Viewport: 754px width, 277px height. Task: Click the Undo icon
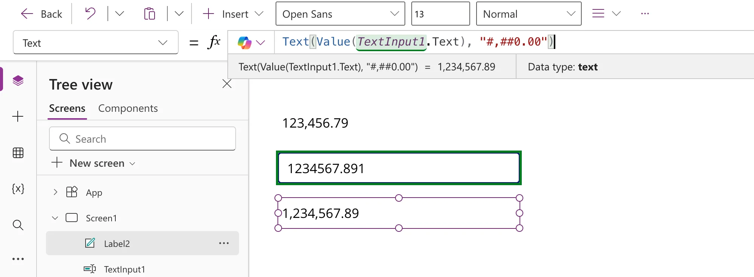[x=90, y=14]
